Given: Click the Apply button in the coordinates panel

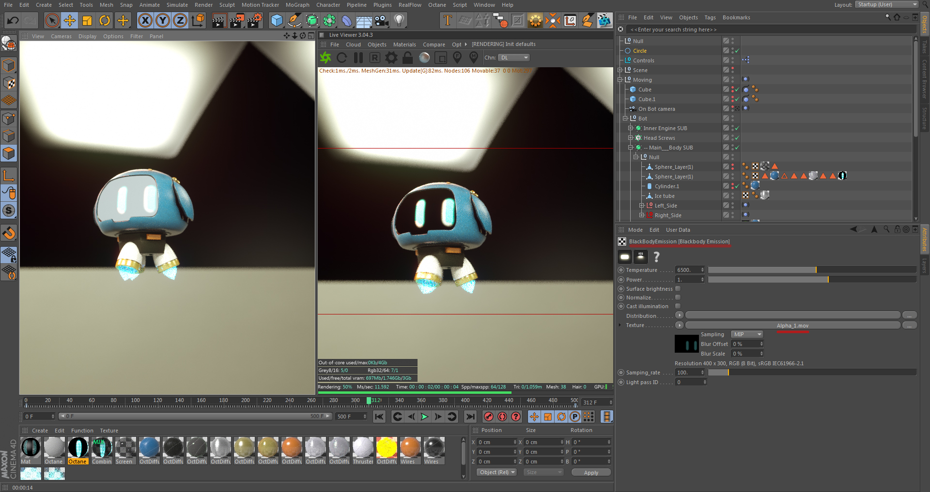Looking at the screenshot, I should click(591, 473).
